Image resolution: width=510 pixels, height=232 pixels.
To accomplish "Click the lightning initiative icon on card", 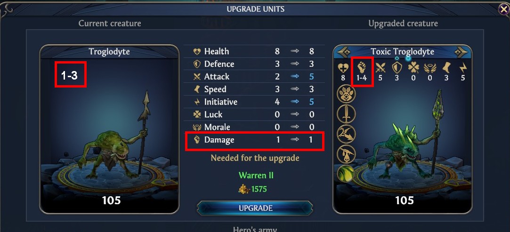I will pos(463,68).
